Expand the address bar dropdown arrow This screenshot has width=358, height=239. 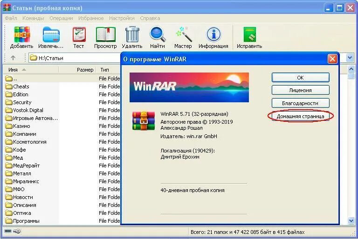(x=350, y=58)
